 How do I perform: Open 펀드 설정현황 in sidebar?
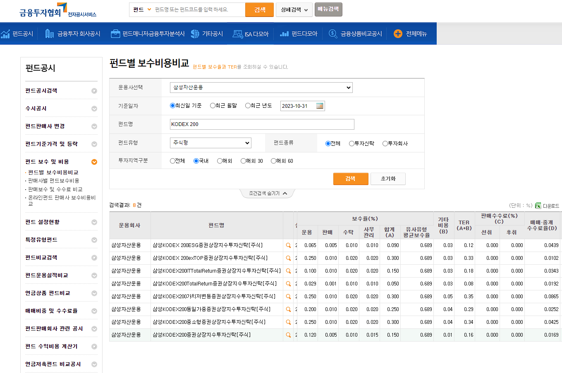point(43,222)
